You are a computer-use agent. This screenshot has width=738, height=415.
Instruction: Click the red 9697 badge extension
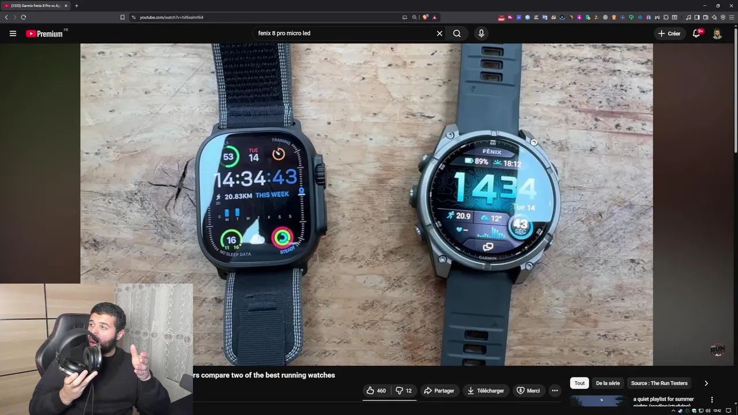502,18
